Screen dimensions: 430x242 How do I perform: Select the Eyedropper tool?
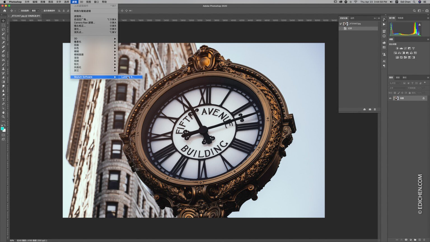point(3,43)
